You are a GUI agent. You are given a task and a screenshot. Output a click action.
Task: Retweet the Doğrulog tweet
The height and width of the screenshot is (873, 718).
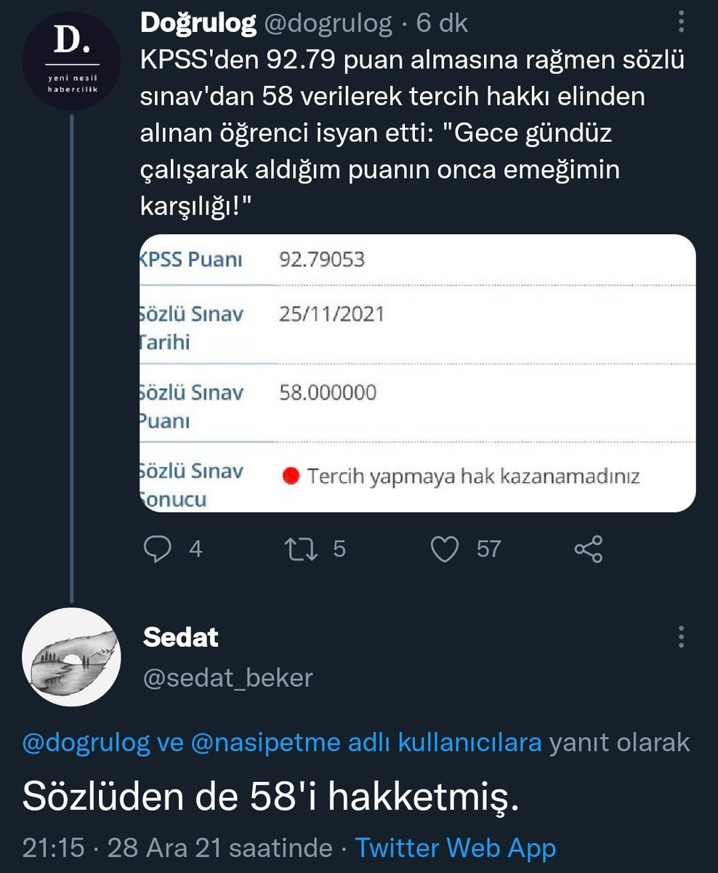[x=300, y=548]
